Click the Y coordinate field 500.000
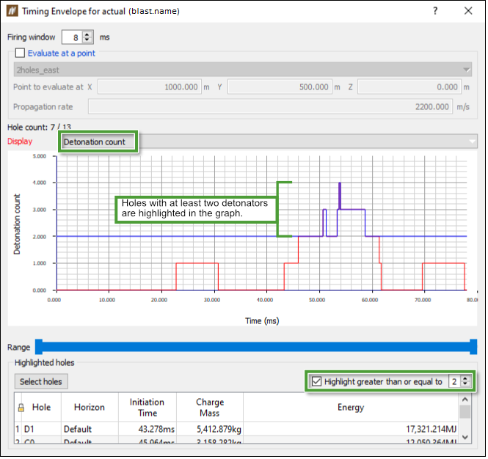Image resolution: width=488 pixels, height=459 pixels. tap(280, 87)
